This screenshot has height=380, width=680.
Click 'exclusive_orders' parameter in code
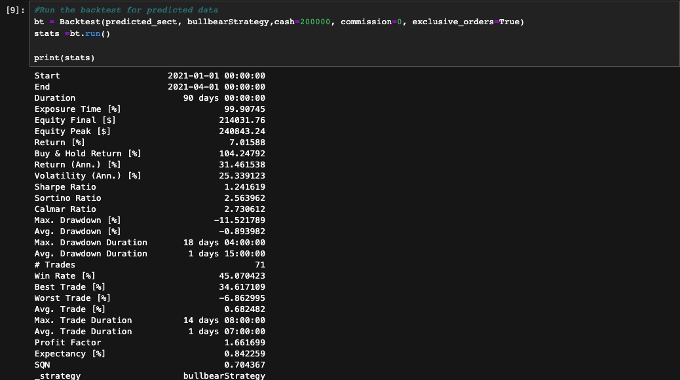(x=453, y=22)
